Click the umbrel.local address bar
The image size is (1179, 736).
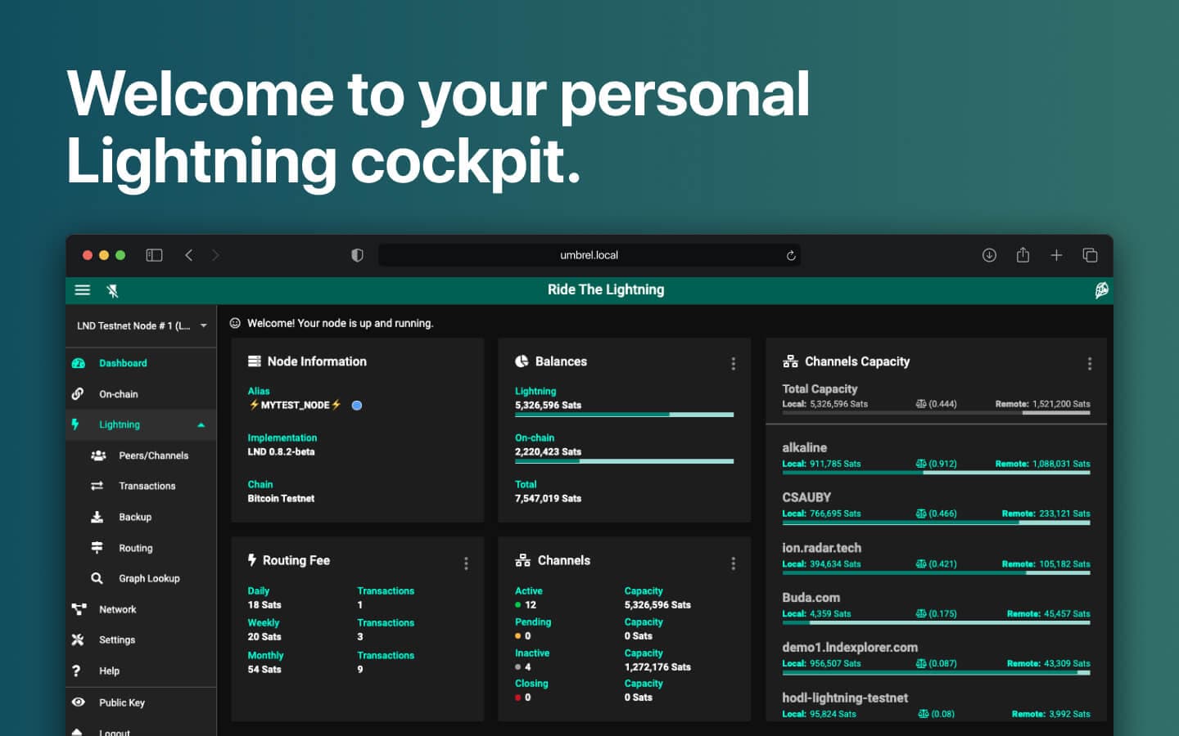click(589, 255)
